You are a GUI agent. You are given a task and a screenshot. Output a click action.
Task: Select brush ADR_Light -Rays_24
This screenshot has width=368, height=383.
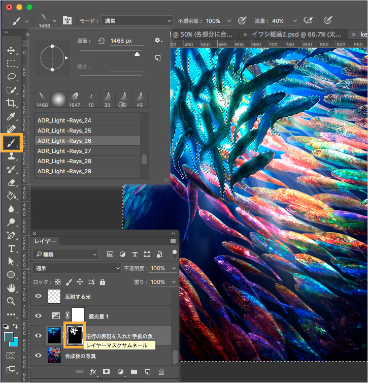(87, 120)
